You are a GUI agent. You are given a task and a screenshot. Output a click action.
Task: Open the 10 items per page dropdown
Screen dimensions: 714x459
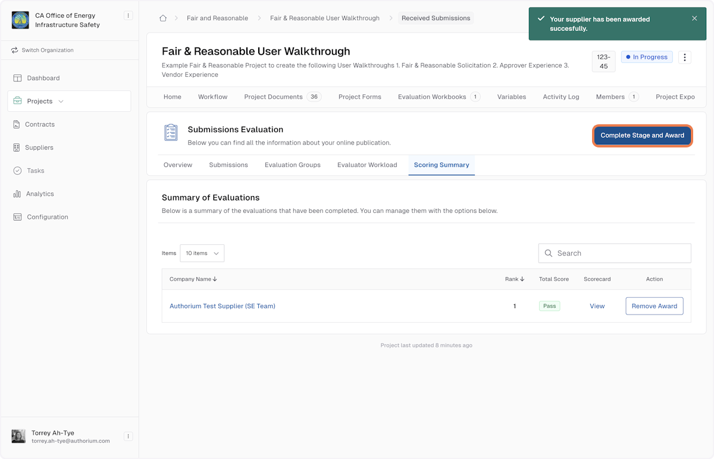point(202,253)
